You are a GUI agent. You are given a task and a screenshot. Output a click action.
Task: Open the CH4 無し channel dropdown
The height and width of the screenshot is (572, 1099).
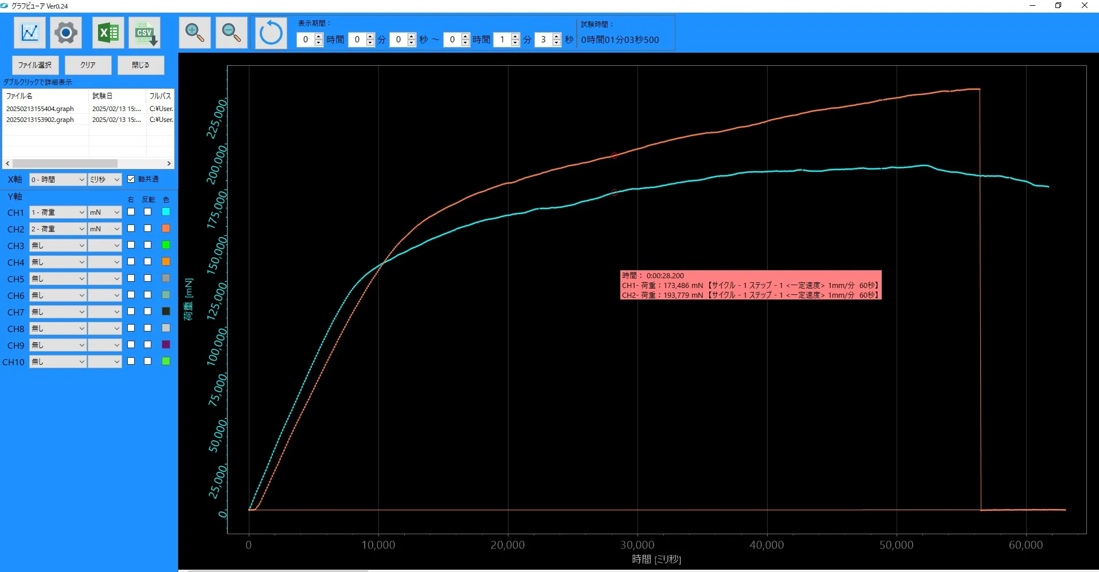[57, 262]
